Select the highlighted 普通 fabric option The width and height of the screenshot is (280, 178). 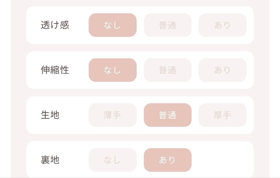pyautogui.click(x=167, y=115)
